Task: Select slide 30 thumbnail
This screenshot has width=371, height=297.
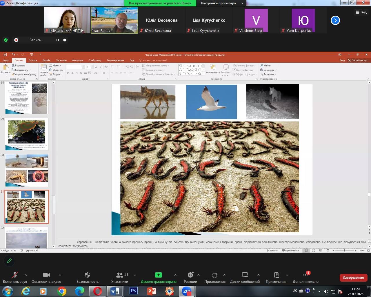Action: [27, 170]
